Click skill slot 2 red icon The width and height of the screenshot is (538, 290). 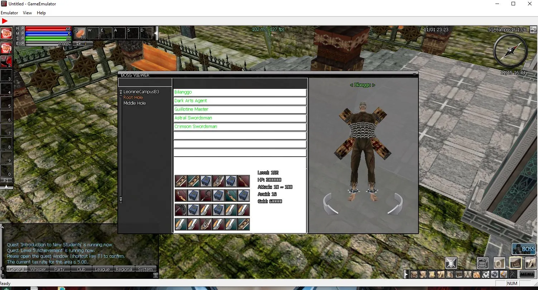tap(6, 61)
